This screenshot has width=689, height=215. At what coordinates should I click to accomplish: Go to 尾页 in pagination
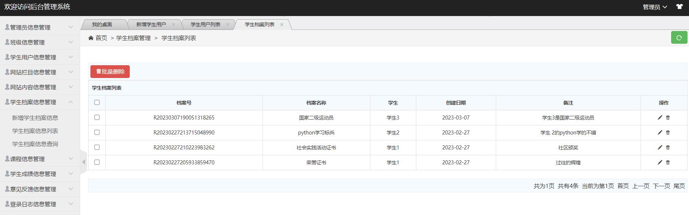(x=679, y=186)
